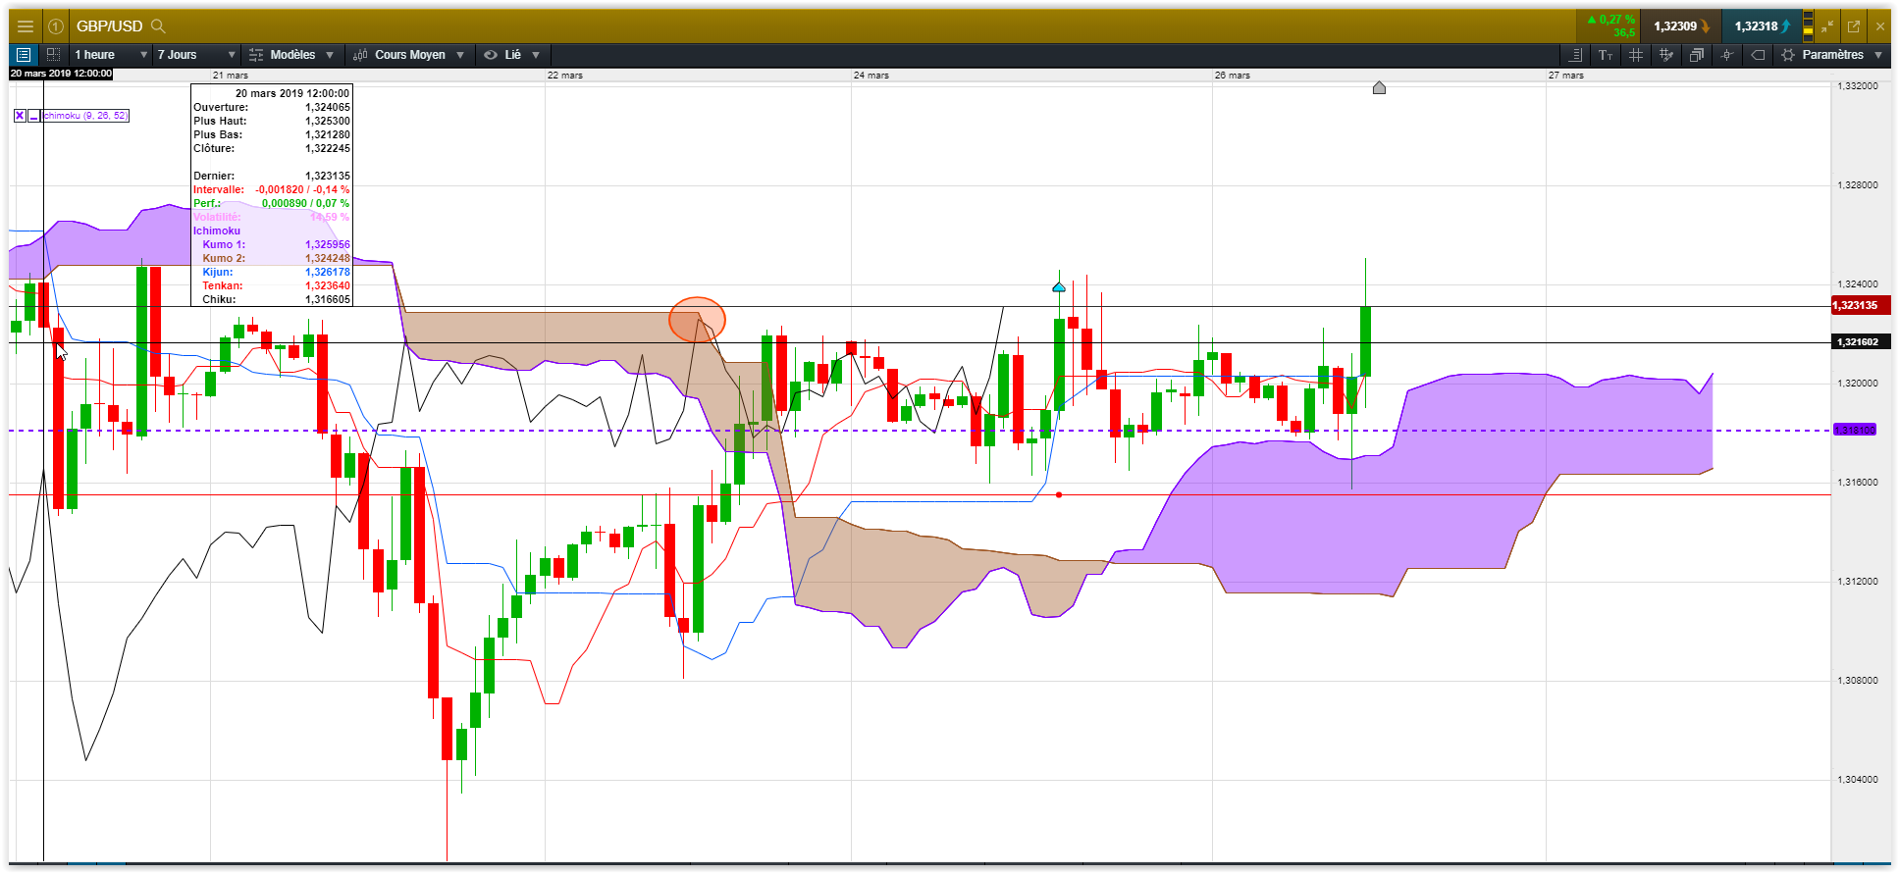Click the sell price 1,32309 button
Screen dimensions: 1899x873
1681,26
